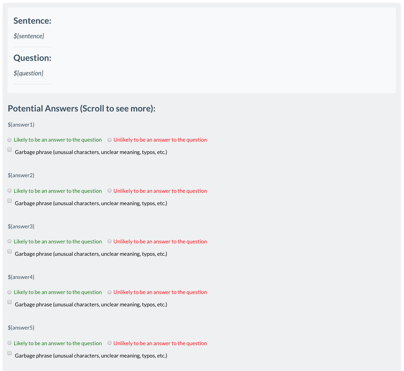Enable Garbage phrase checkbox for answer4
The image size is (404, 371).
pyautogui.click(x=10, y=302)
